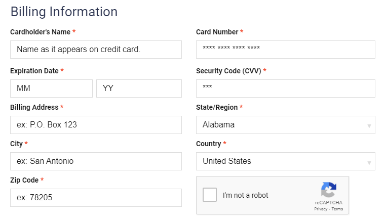Select the MM expiration month field
The image size is (385, 222).
pos(51,88)
